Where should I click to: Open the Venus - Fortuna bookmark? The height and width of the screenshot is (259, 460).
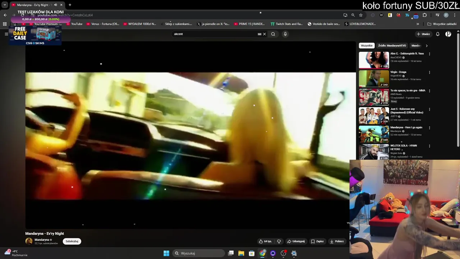103,24
